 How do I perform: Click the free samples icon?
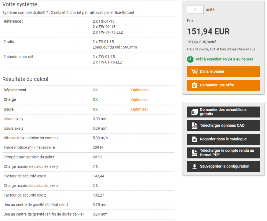pyautogui.click(x=194, y=112)
